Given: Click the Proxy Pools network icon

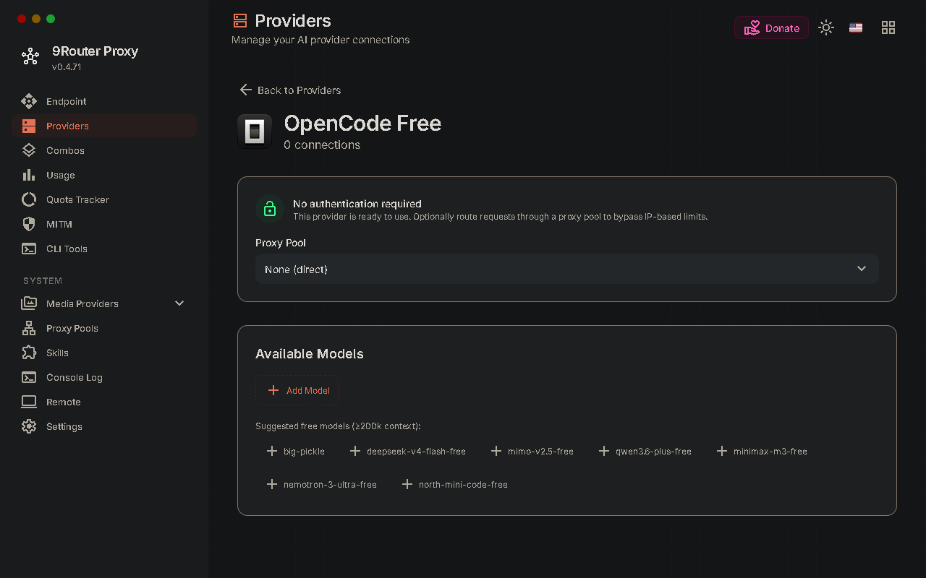Looking at the screenshot, I should 29,328.
